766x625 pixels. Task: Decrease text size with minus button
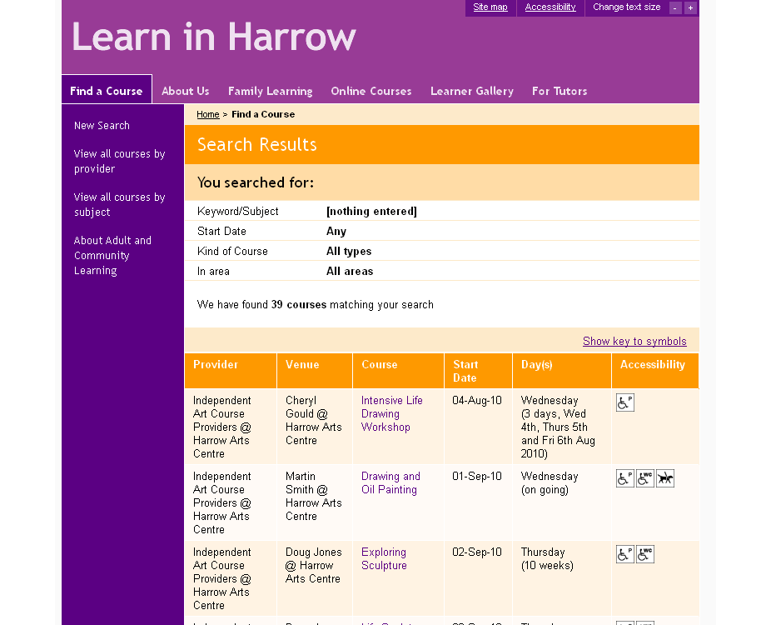point(675,8)
